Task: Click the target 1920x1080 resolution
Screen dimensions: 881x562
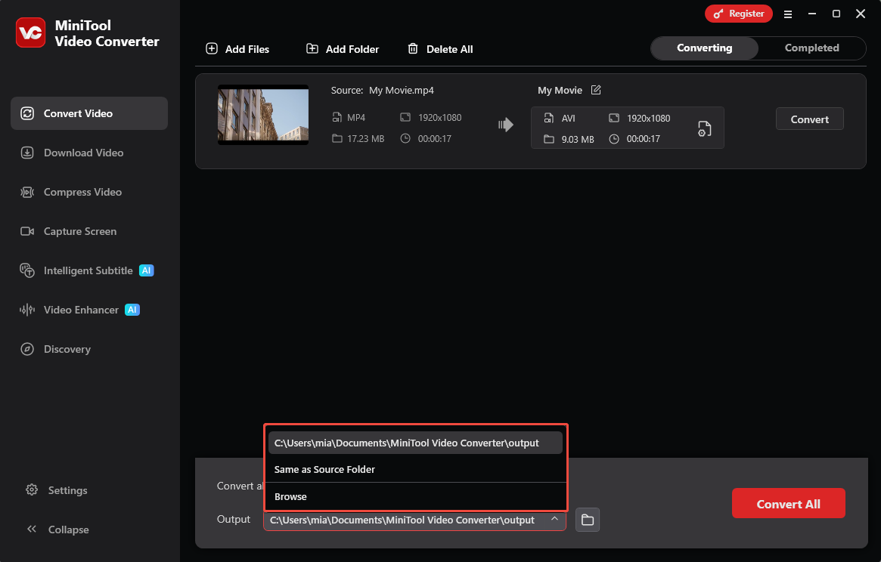Action: point(648,119)
